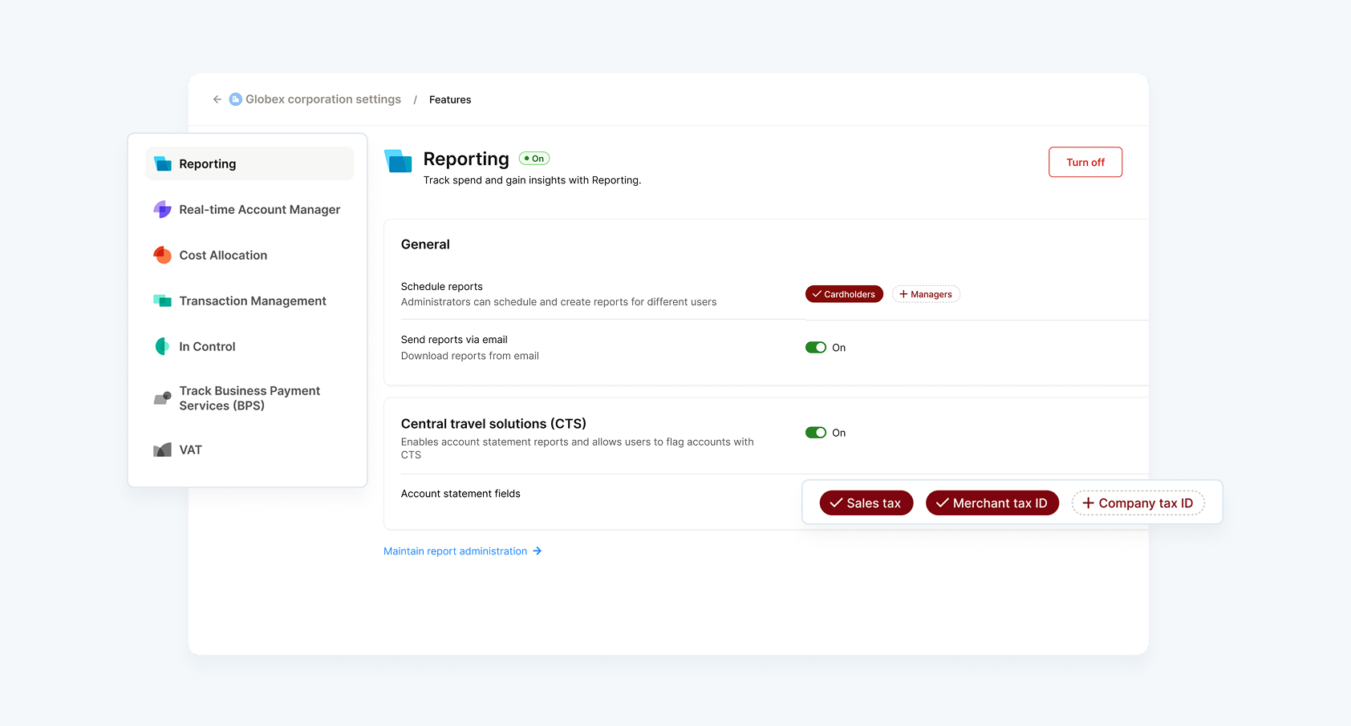
Task: Click the back arrow icon in breadcrumb
Action: (x=217, y=99)
